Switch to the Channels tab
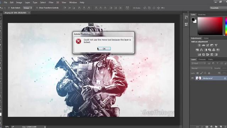227x128 pixels. click(202, 59)
